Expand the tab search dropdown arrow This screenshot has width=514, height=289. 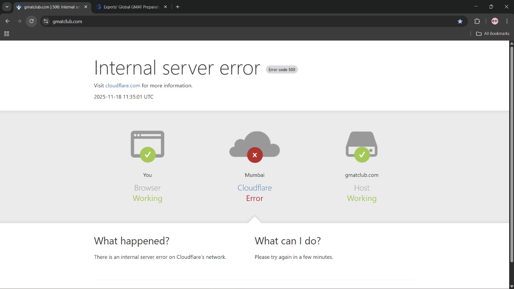click(7, 7)
